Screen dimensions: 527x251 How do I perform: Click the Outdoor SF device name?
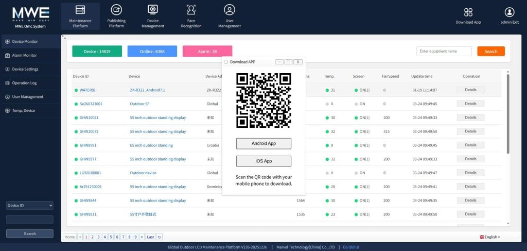click(140, 104)
